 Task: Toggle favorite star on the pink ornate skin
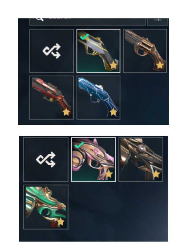click(x=109, y=174)
